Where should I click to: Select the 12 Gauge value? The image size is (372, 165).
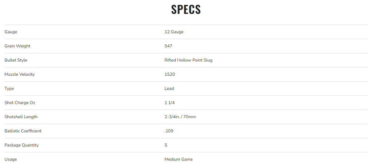[174, 32]
